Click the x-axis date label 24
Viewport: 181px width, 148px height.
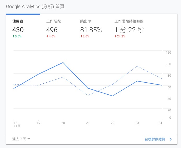(160, 123)
